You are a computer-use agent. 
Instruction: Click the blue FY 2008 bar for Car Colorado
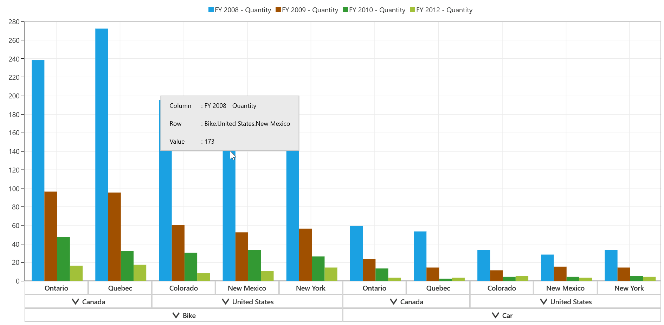tap(484, 265)
